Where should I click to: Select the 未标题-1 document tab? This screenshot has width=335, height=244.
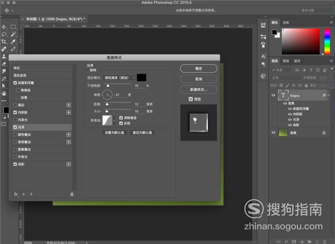[x=56, y=19]
